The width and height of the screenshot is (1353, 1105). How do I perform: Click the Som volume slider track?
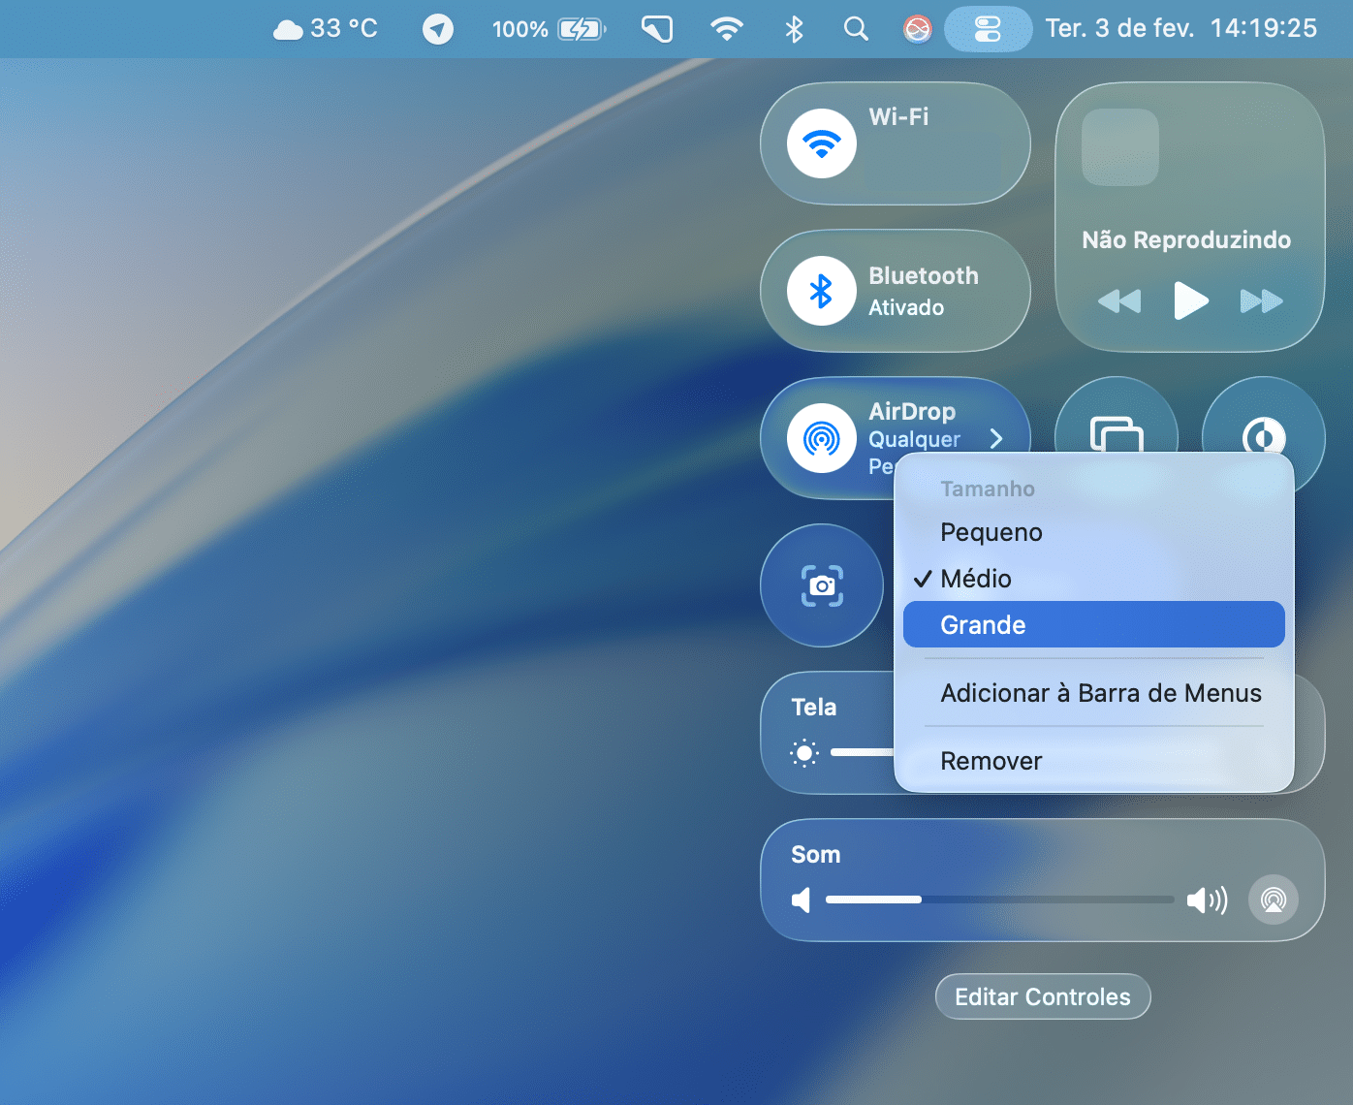tap(998, 900)
